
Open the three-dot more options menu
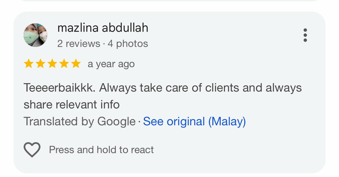click(x=305, y=35)
